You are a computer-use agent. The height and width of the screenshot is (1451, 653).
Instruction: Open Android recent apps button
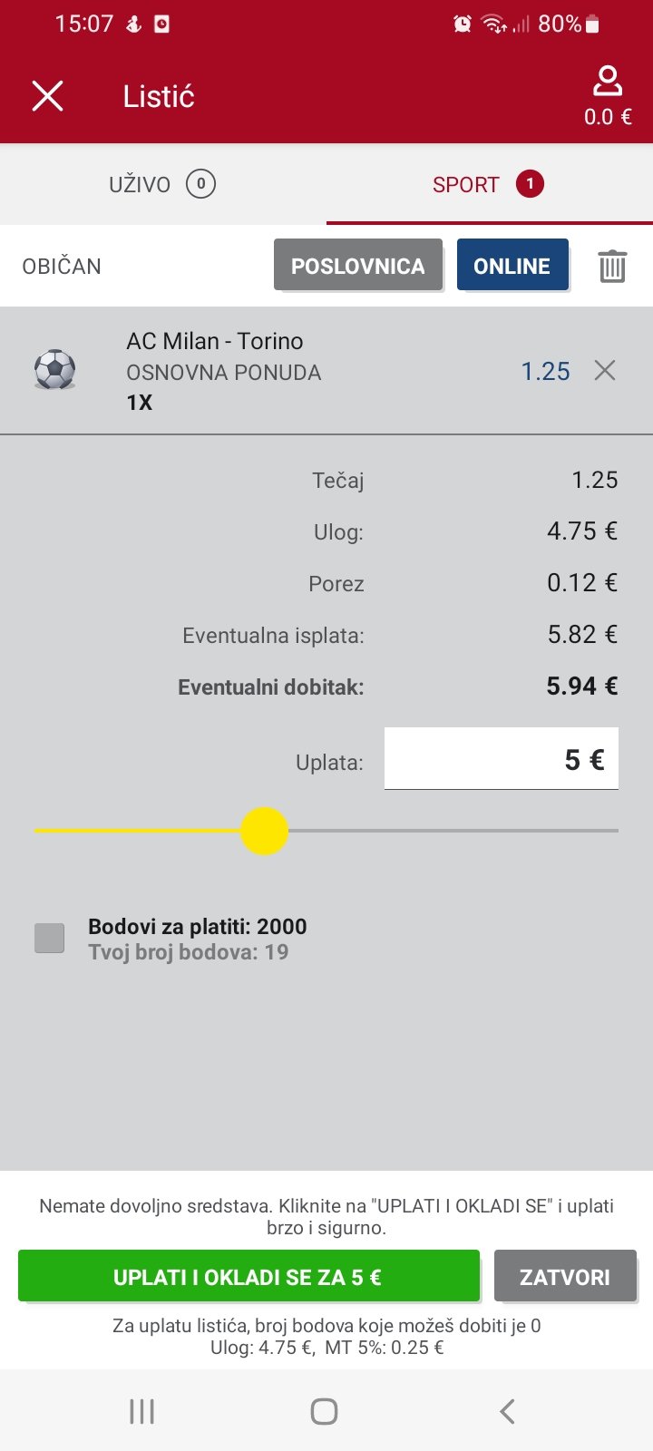tap(142, 1411)
